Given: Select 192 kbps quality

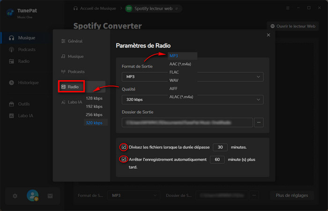Looking at the screenshot, I should (94, 106).
